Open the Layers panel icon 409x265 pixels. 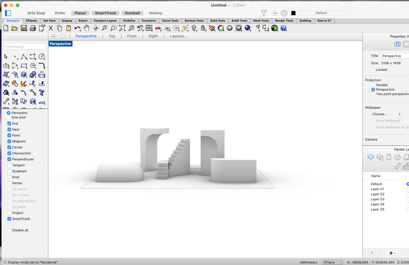[371, 157]
